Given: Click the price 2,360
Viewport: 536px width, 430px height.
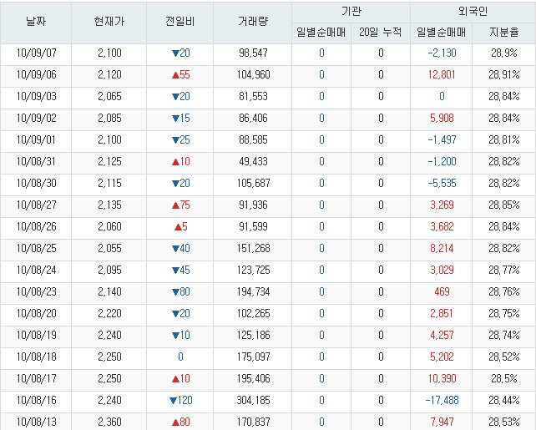Looking at the screenshot, I should [109, 422].
